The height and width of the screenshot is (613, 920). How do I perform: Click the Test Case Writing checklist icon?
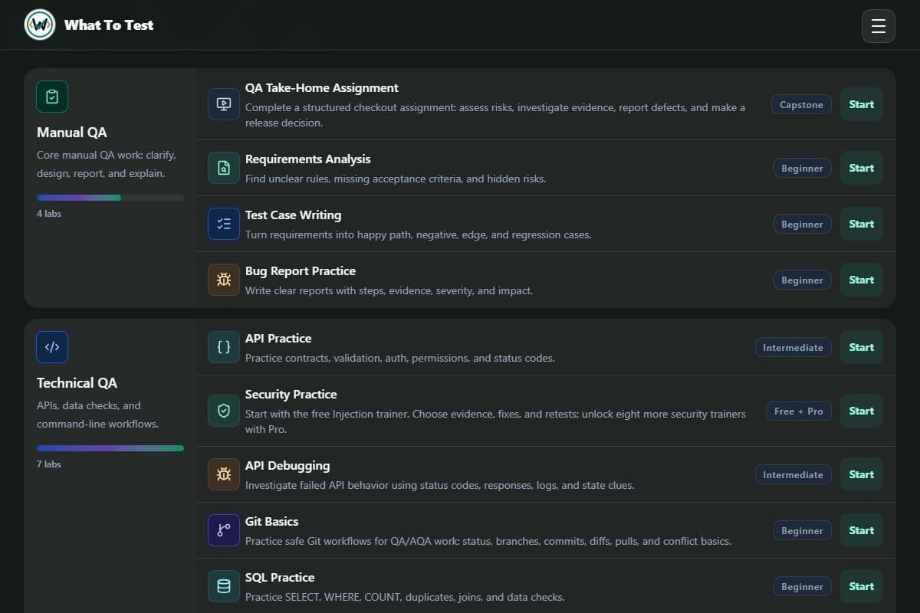click(224, 224)
